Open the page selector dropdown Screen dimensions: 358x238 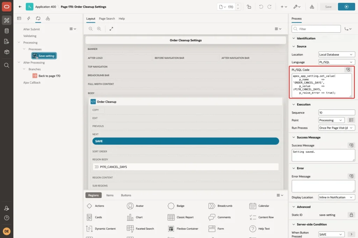point(222,7)
